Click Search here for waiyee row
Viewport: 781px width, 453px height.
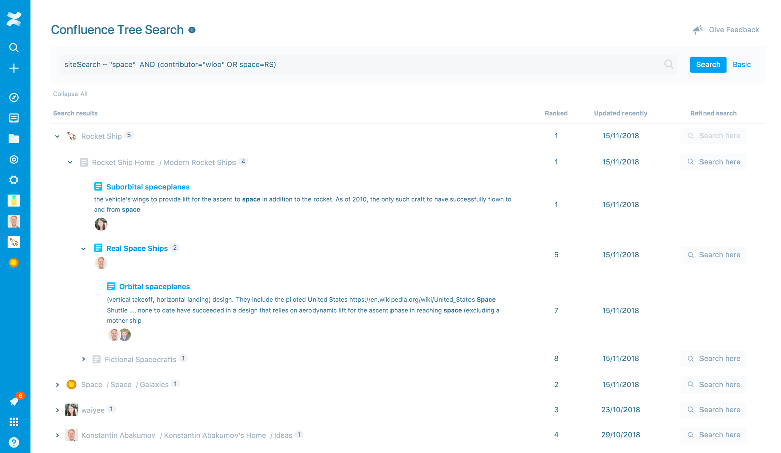coord(713,410)
